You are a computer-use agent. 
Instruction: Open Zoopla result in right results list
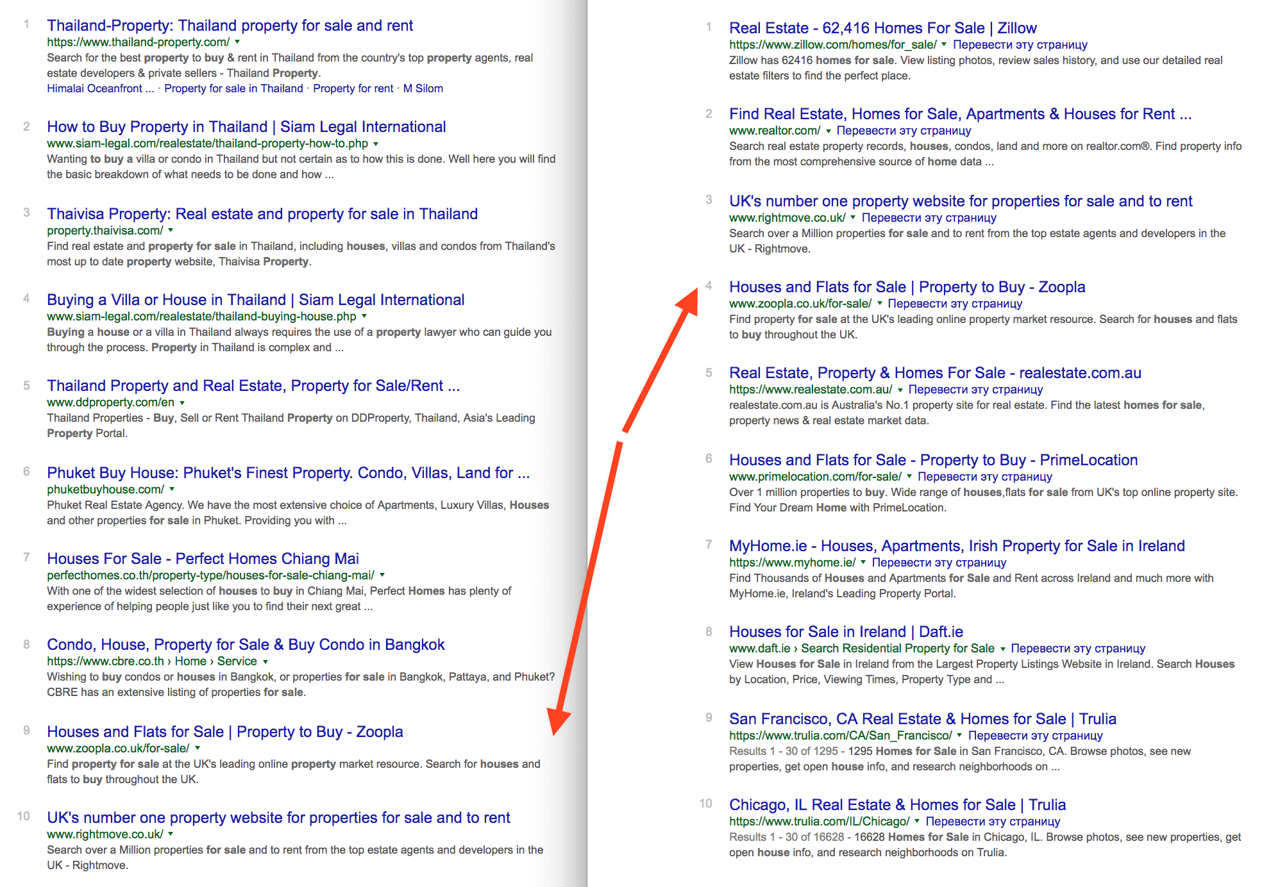click(x=907, y=287)
